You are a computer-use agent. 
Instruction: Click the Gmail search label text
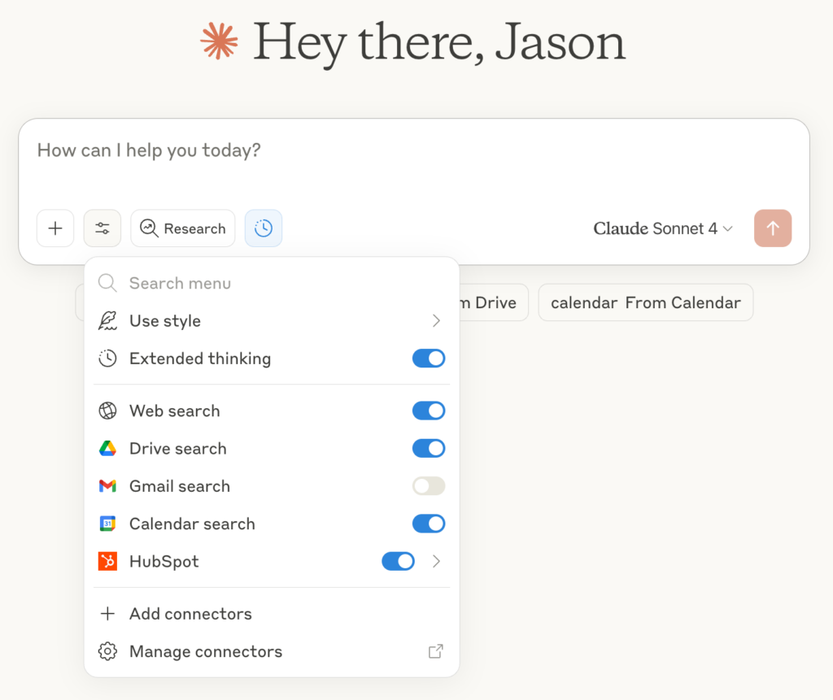pos(180,486)
